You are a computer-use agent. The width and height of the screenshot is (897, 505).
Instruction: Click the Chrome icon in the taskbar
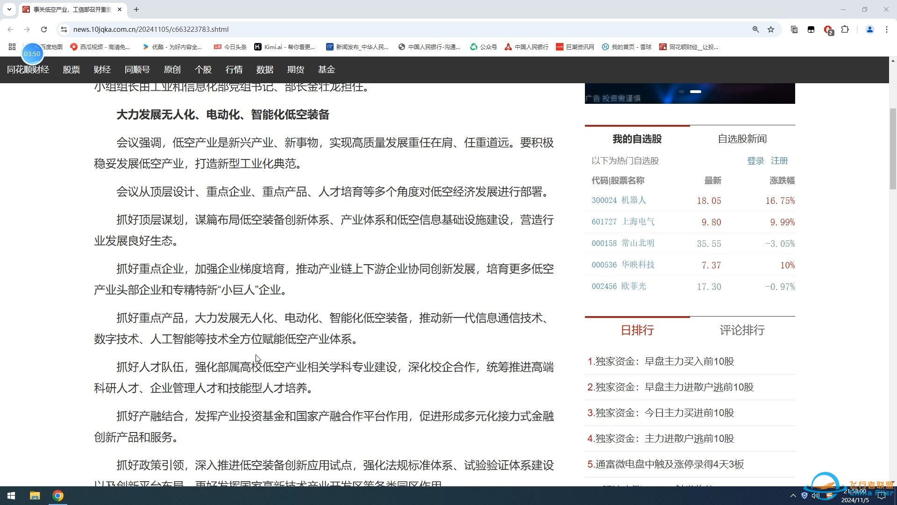coord(58,496)
